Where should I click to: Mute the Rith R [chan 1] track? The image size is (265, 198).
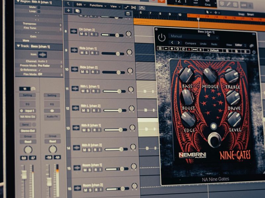(x=84, y=130)
